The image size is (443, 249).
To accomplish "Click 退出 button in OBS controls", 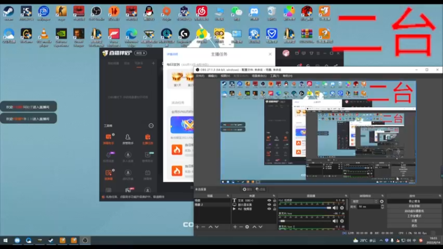I will [x=414, y=226].
